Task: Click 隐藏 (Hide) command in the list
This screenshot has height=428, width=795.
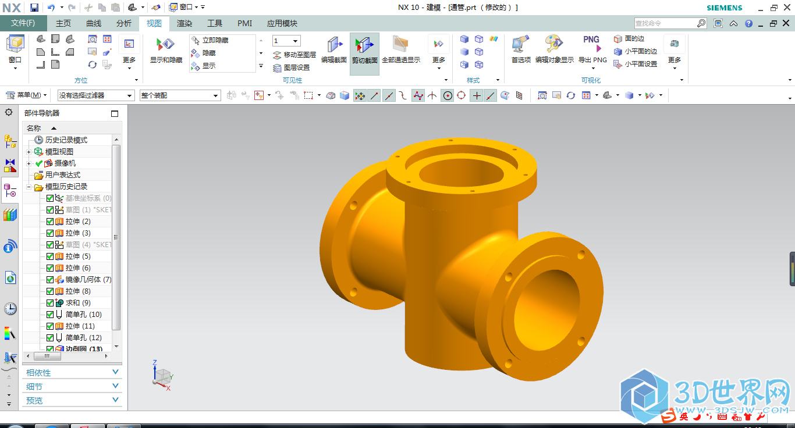Action: tap(204, 53)
